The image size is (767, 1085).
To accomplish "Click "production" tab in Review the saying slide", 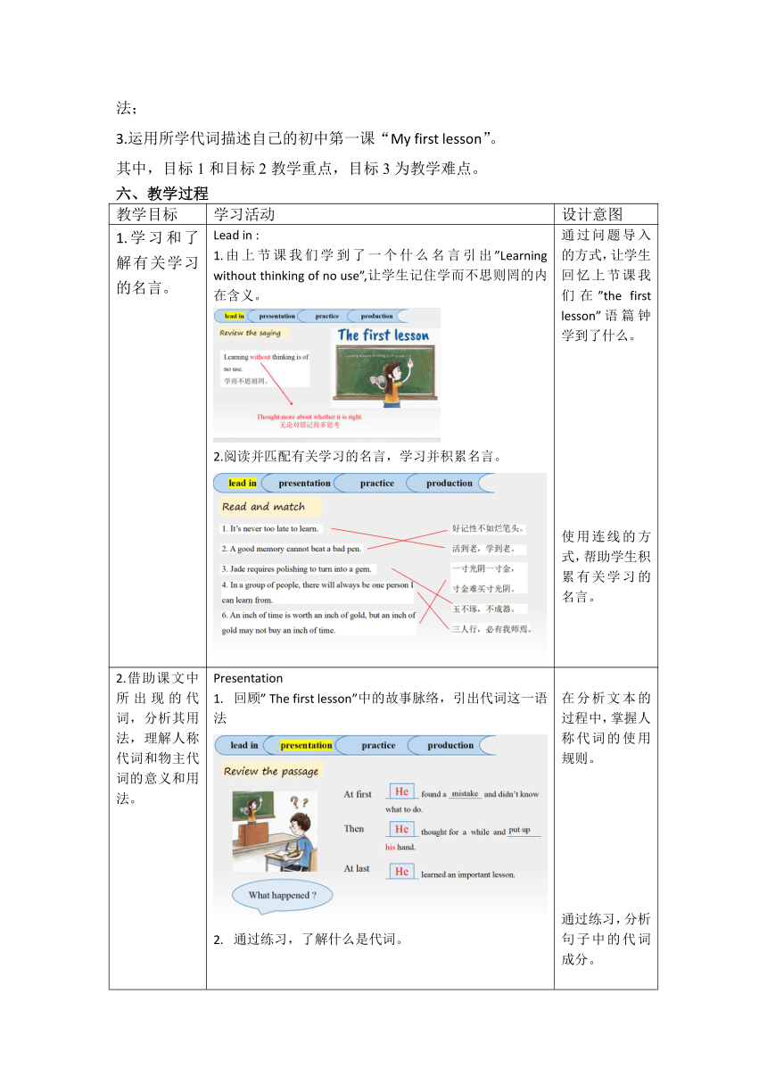I will point(376,316).
